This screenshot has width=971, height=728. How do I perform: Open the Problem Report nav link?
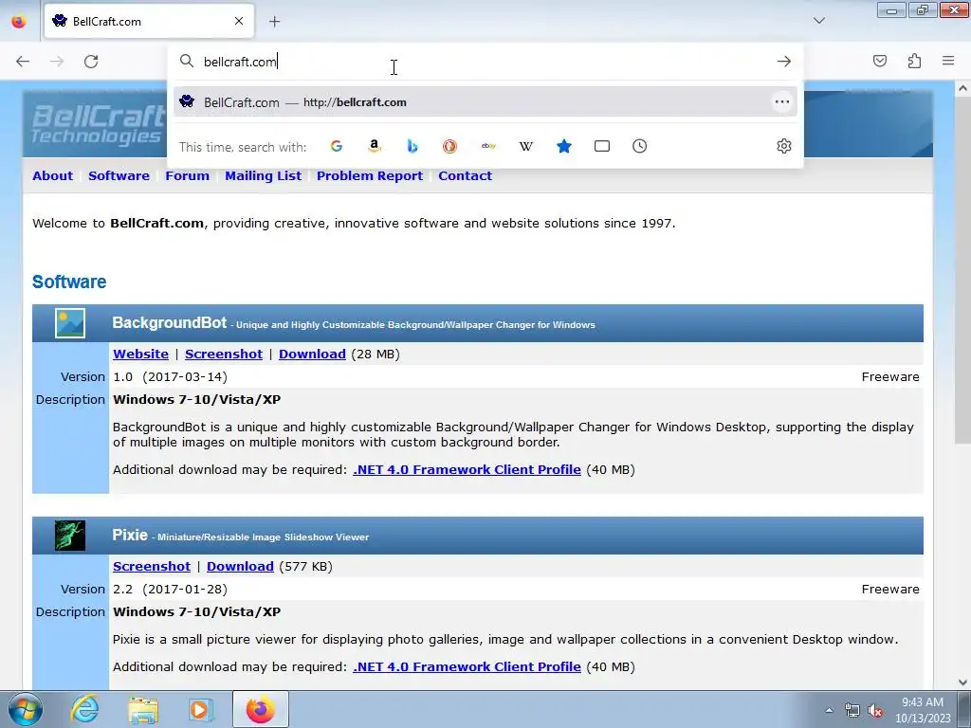(x=370, y=175)
